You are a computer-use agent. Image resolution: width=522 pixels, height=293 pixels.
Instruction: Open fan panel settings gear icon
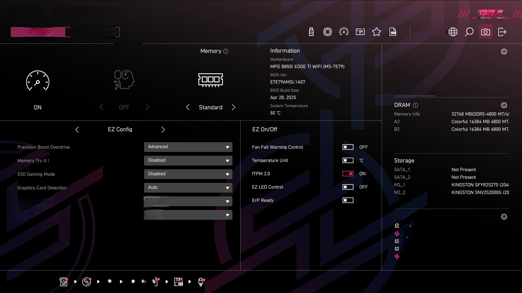pyautogui.click(x=504, y=217)
